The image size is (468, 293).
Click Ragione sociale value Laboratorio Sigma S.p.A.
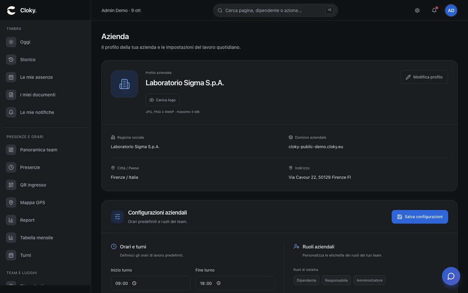coord(135,146)
